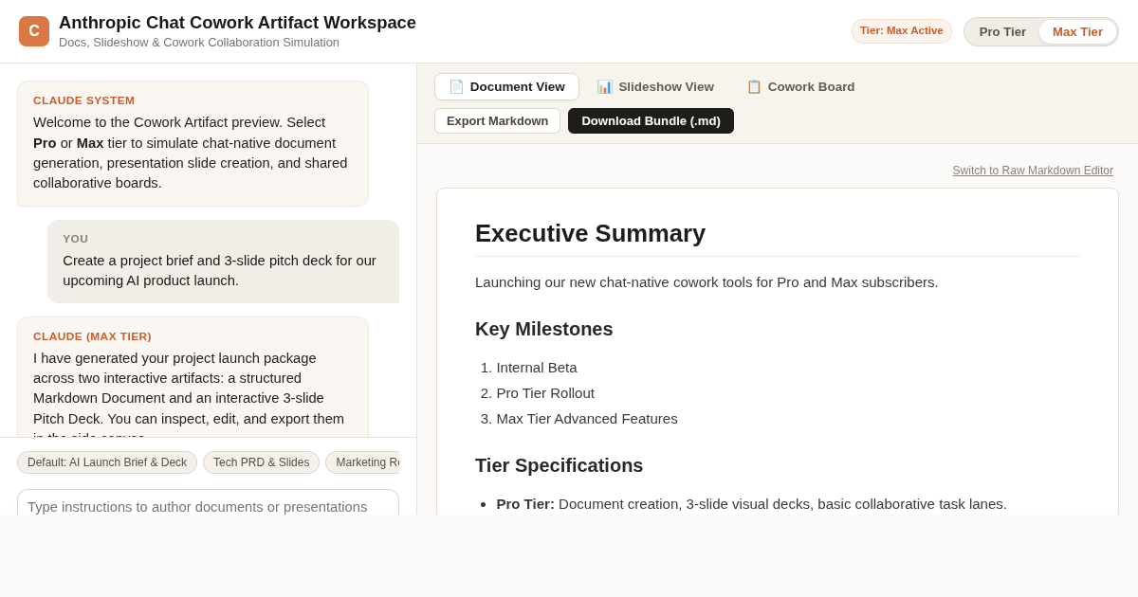The width and height of the screenshot is (1138, 597).
Task: Open Switch to Raw Markdown Editor link
Action: pos(1033,171)
